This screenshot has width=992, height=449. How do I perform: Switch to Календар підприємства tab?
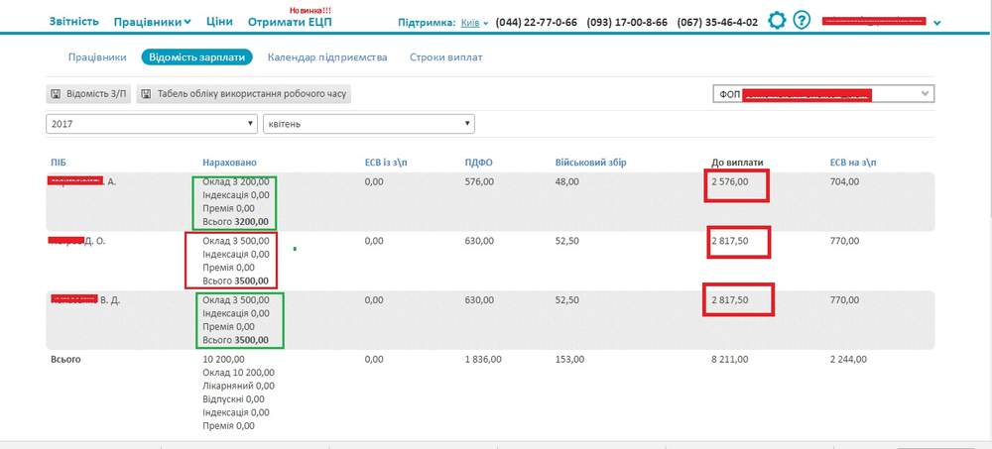(327, 56)
